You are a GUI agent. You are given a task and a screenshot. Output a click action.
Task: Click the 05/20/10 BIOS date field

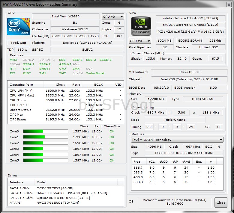pyautogui.click(x=161, y=87)
